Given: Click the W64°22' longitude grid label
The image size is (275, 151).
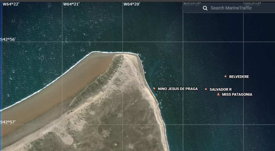Looking at the screenshot, I should pos(11,4).
